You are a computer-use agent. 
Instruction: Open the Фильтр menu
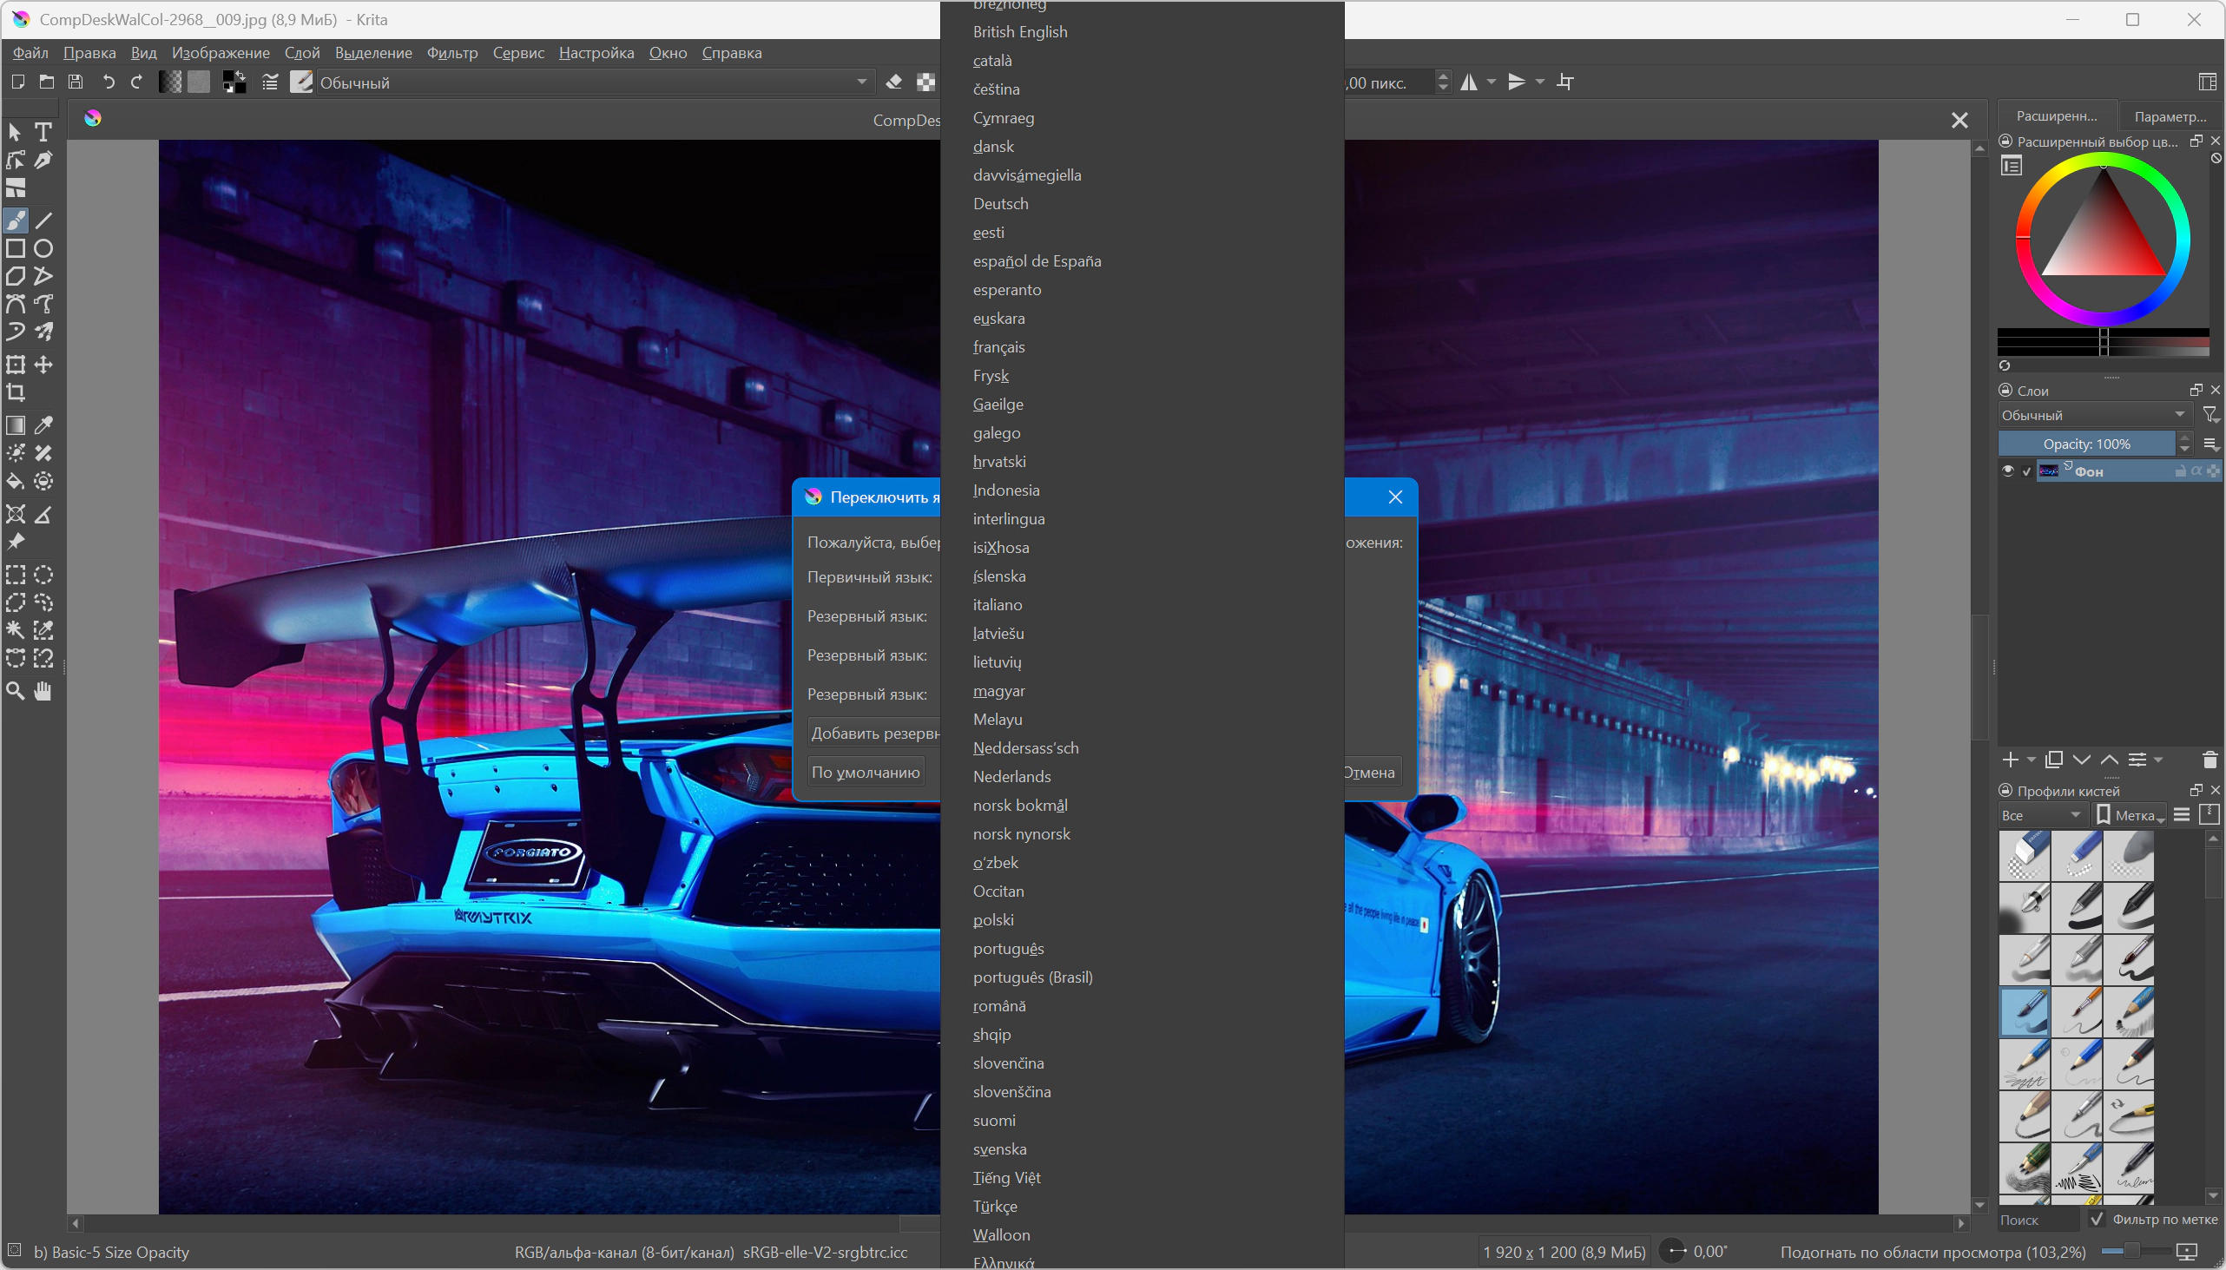[x=451, y=52]
